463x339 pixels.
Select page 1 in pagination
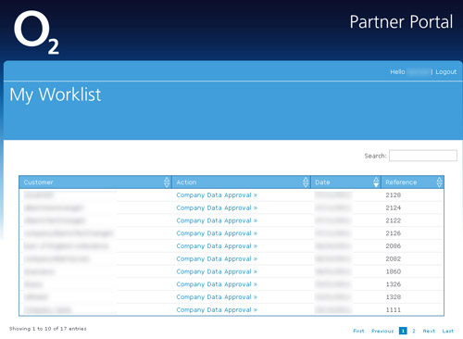[403, 331]
